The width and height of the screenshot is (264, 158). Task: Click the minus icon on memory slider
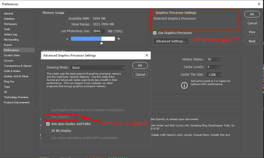pyautogui.click(x=67, y=38)
